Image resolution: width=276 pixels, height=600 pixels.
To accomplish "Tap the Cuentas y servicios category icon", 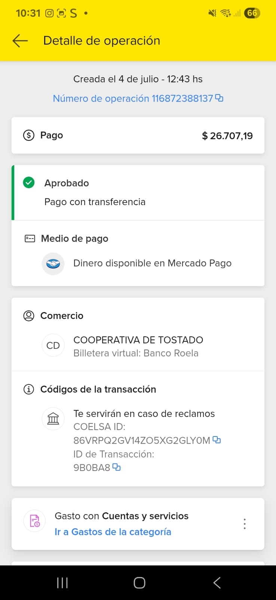I will point(35,521).
